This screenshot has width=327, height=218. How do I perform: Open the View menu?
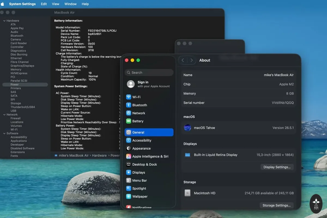[56, 4]
